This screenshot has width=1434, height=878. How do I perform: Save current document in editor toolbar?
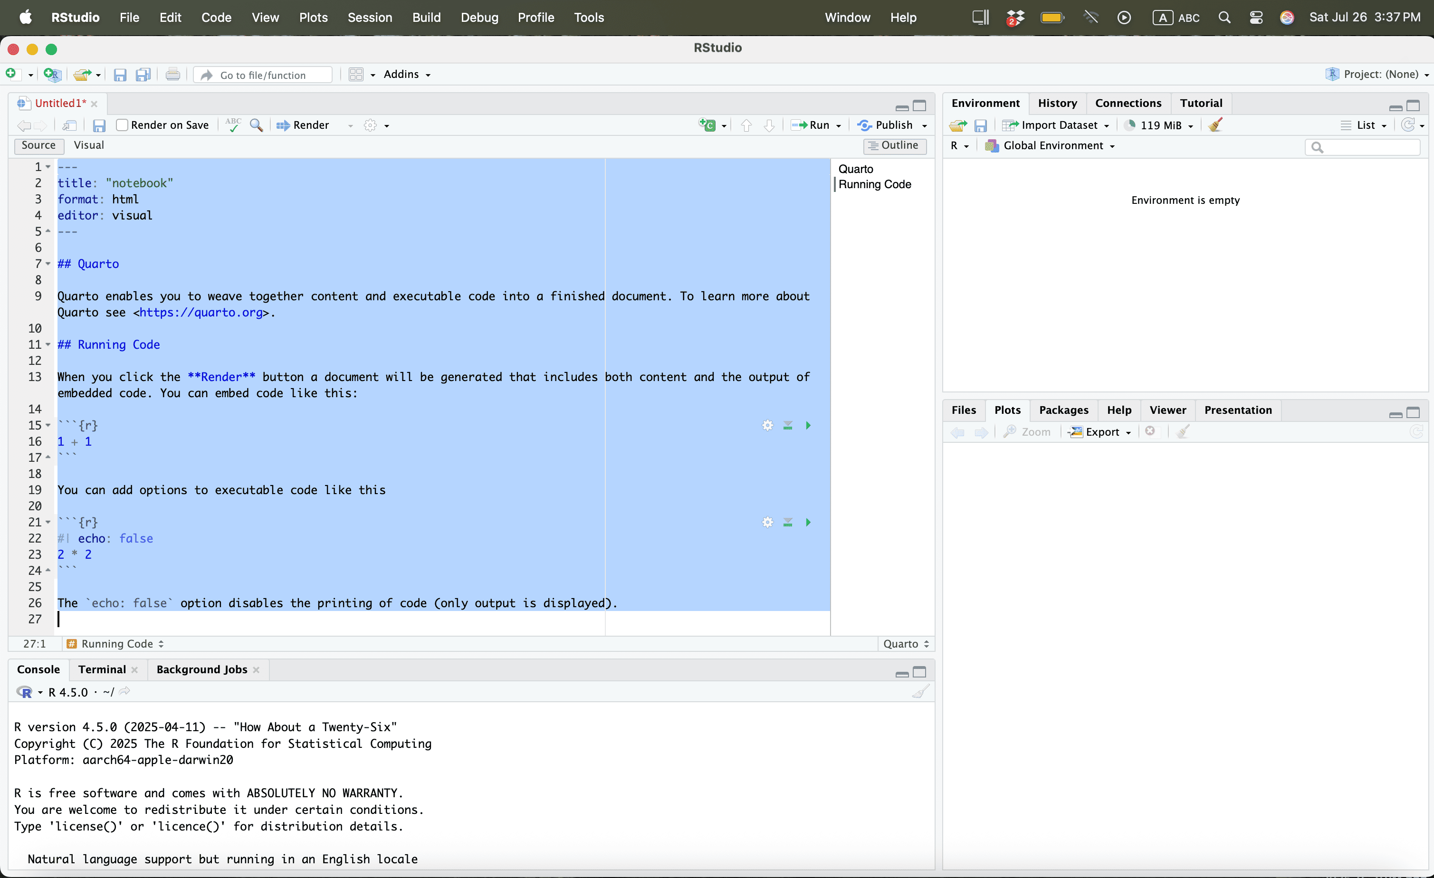click(x=99, y=125)
